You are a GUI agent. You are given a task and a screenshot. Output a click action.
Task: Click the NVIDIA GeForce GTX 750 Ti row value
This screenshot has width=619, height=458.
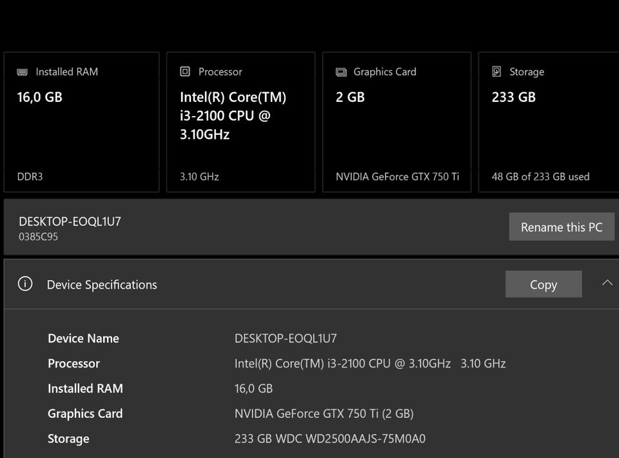(324, 414)
